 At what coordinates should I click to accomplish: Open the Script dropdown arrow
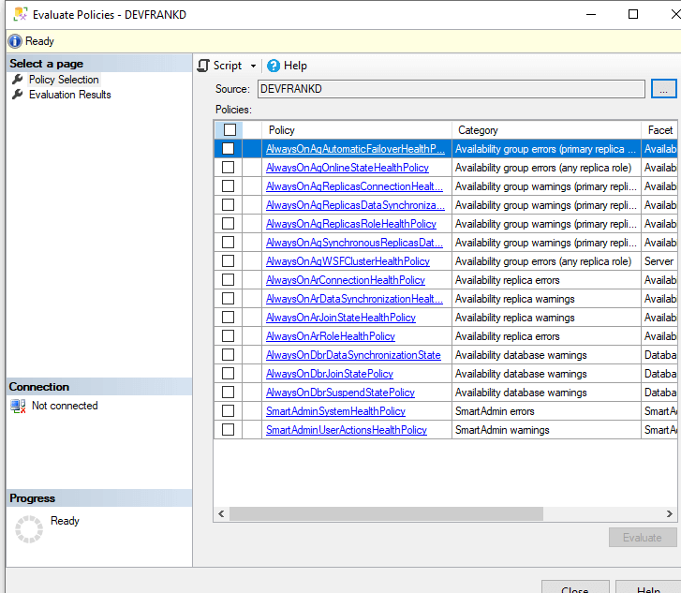coord(253,66)
